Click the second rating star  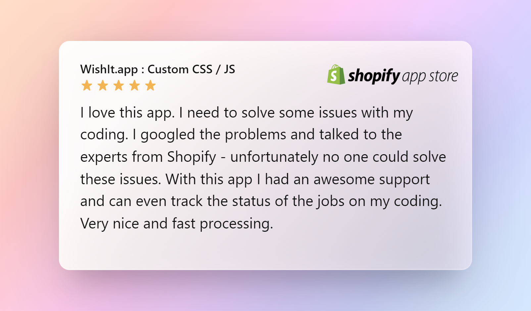(x=103, y=86)
